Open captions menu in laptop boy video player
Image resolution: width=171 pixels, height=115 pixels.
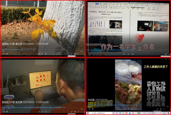pyautogui.click(x=7, y=111)
